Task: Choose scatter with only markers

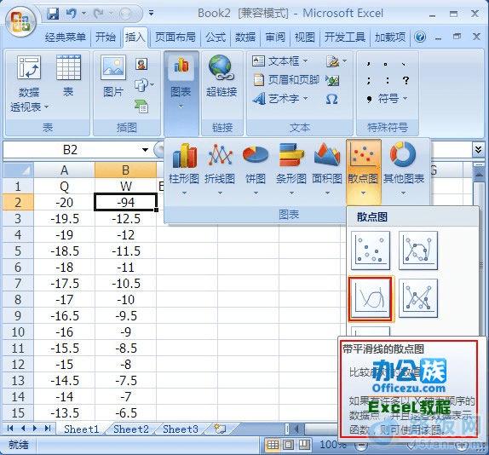Action: click(371, 251)
